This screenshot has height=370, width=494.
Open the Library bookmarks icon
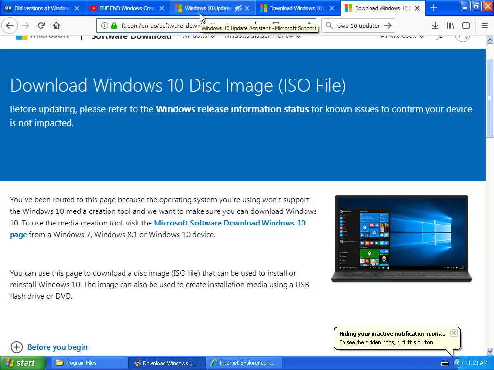pyautogui.click(x=451, y=26)
